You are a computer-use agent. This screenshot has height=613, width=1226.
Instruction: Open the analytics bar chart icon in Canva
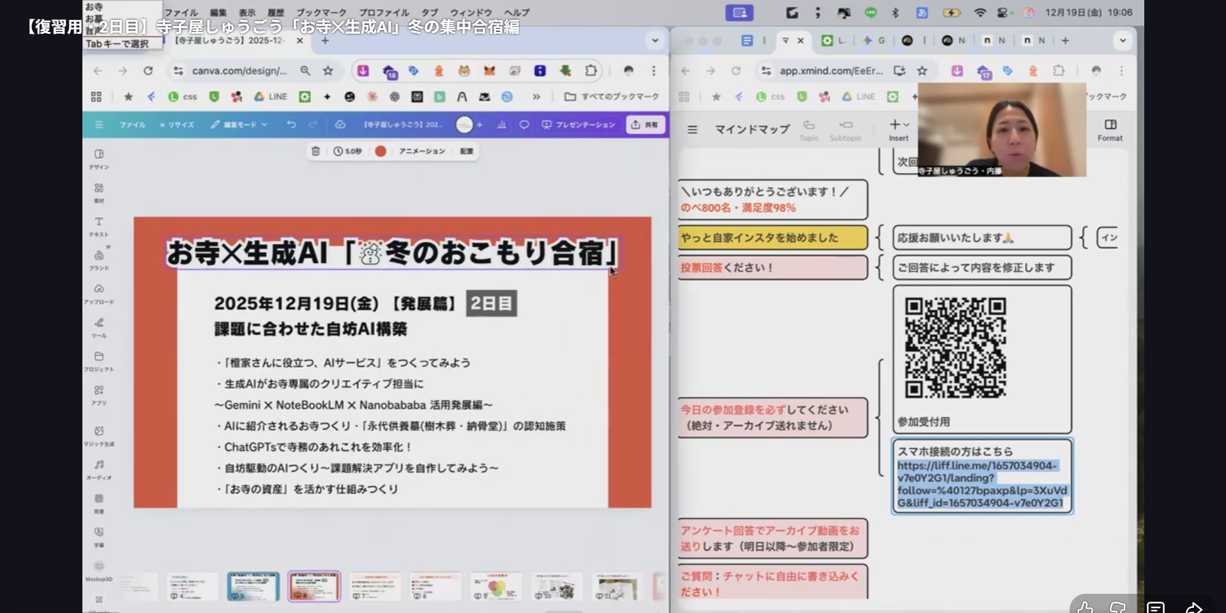[x=502, y=125]
